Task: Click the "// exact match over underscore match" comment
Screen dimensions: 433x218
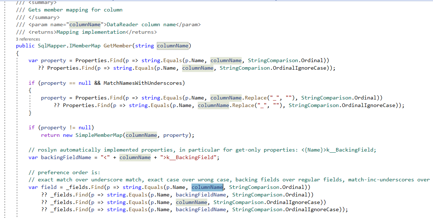Action: point(229,180)
